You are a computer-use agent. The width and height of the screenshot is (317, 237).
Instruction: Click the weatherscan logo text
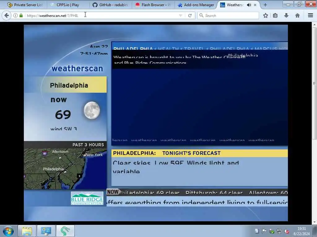[x=77, y=68]
